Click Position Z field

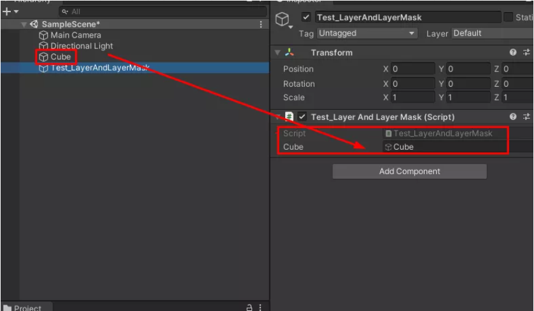point(517,69)
